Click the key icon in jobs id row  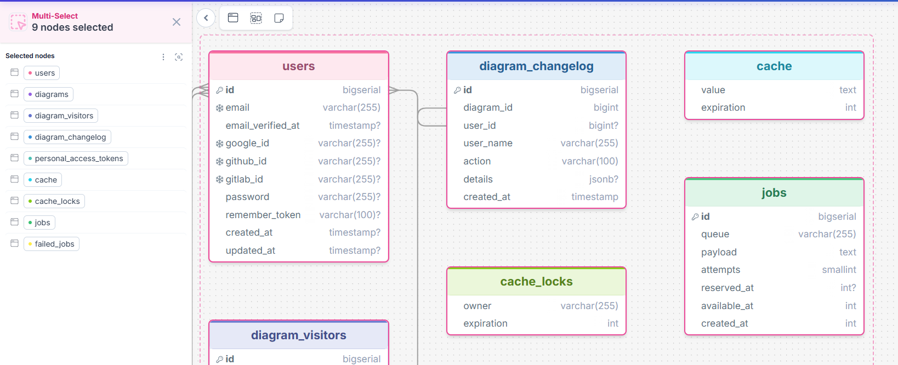point(695,217)
